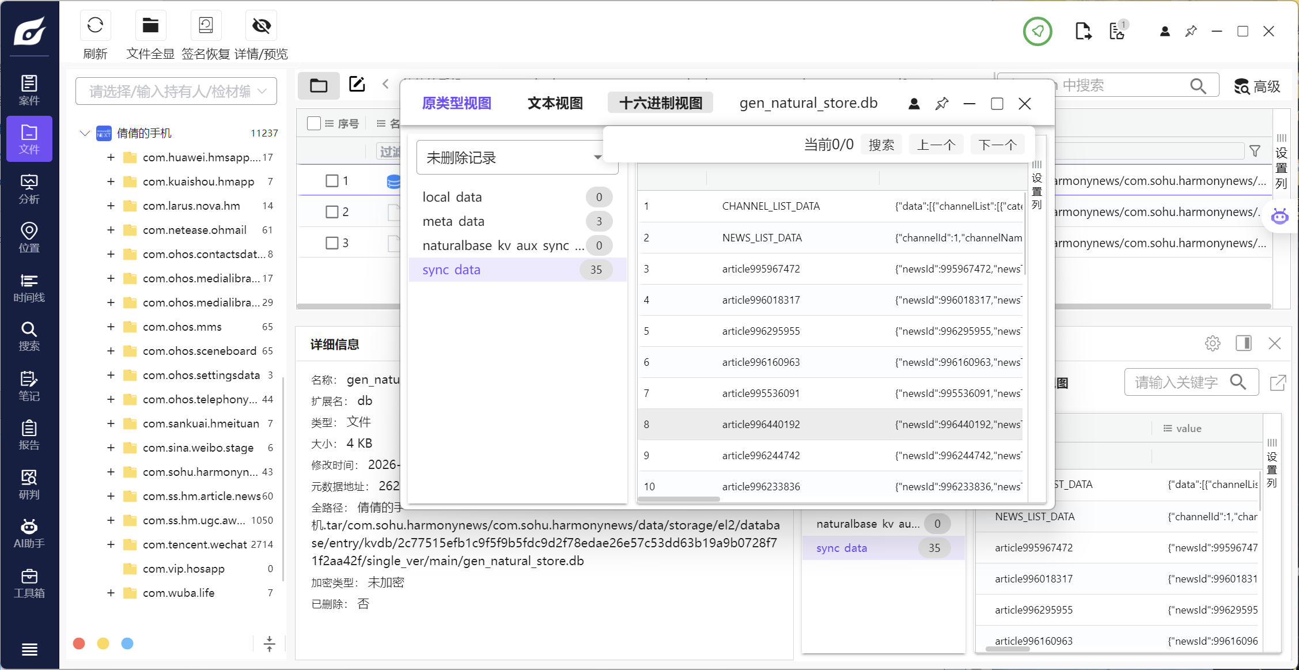Switch to the 文本视图 tab
1299x670 pixels.
[x=555, y=103]
